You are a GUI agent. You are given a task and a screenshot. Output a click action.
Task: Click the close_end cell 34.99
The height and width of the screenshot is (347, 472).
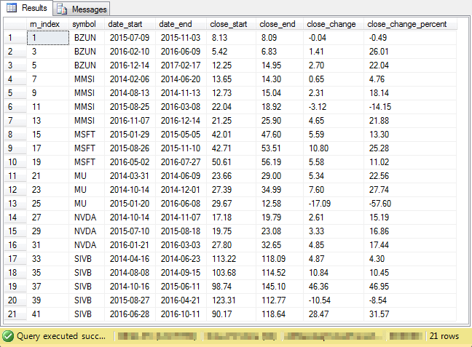pyautogui.click(x=280, y=190)
